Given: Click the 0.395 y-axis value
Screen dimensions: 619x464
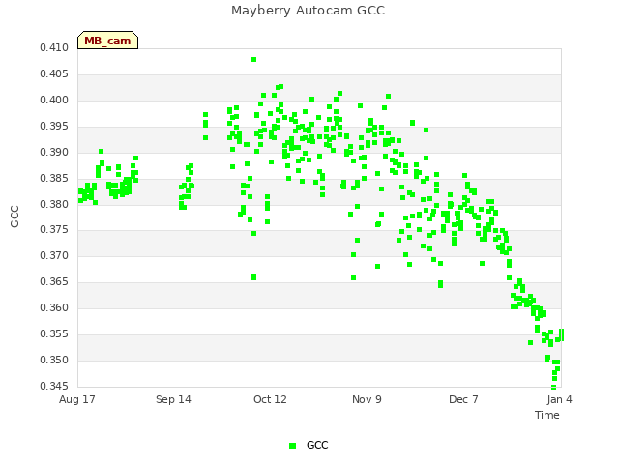Looking at the screenshot, I should [54, 127].
